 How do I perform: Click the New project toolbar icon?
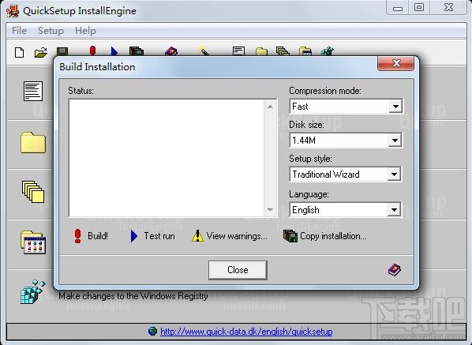coord(20,52)
